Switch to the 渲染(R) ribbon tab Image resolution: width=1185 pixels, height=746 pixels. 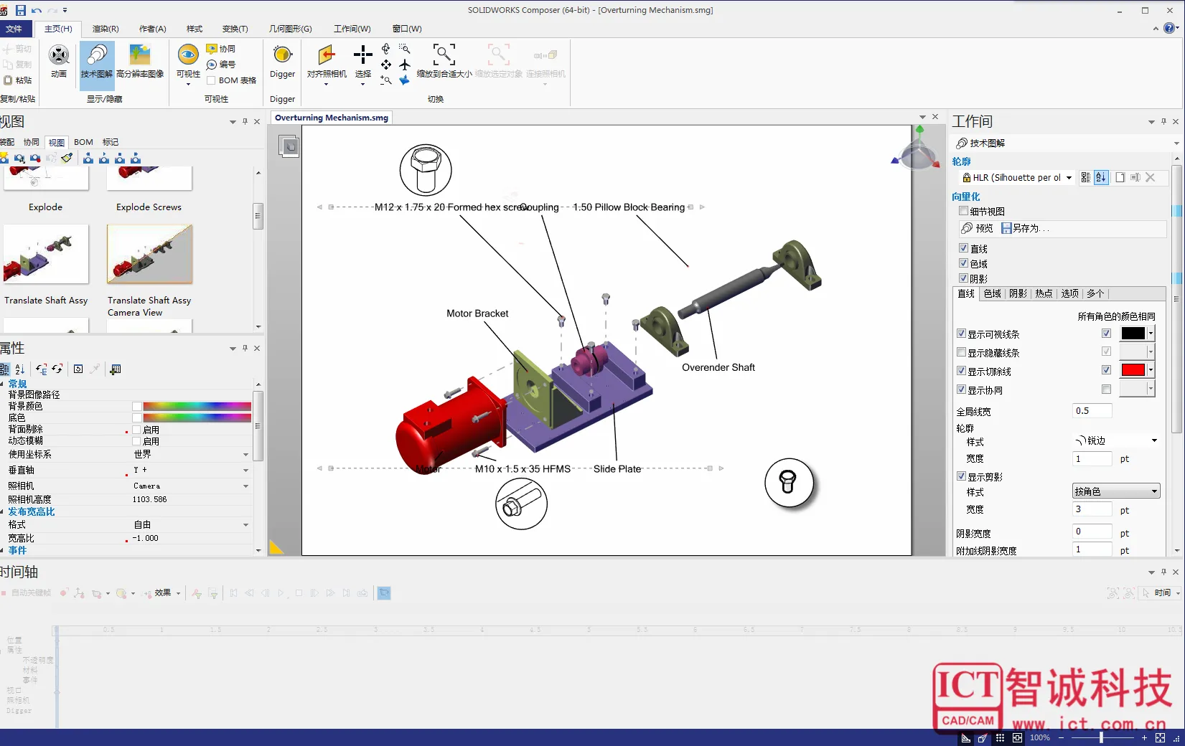(x=106, y=29)
